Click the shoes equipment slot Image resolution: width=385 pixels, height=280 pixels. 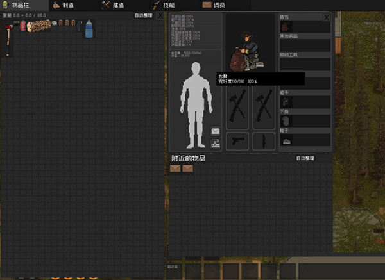[x=286, y=140]
